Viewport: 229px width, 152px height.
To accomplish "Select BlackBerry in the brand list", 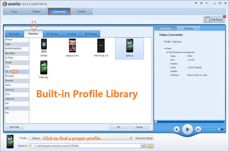I will click(x=17, y=53).
